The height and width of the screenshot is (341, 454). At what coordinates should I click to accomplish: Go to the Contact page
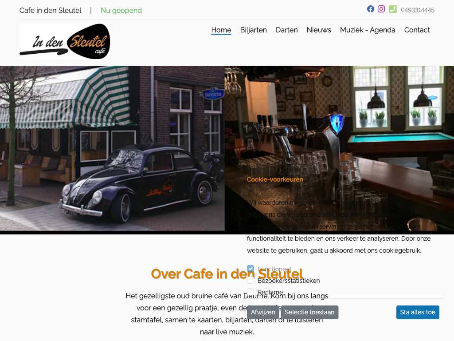pos(417,30)
